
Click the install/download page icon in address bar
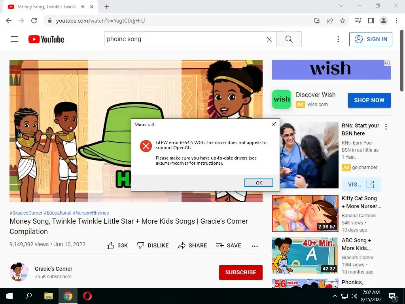317,21
